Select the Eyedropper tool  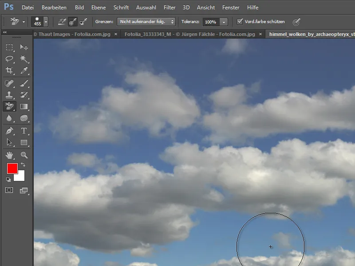(x=24, y=70)
